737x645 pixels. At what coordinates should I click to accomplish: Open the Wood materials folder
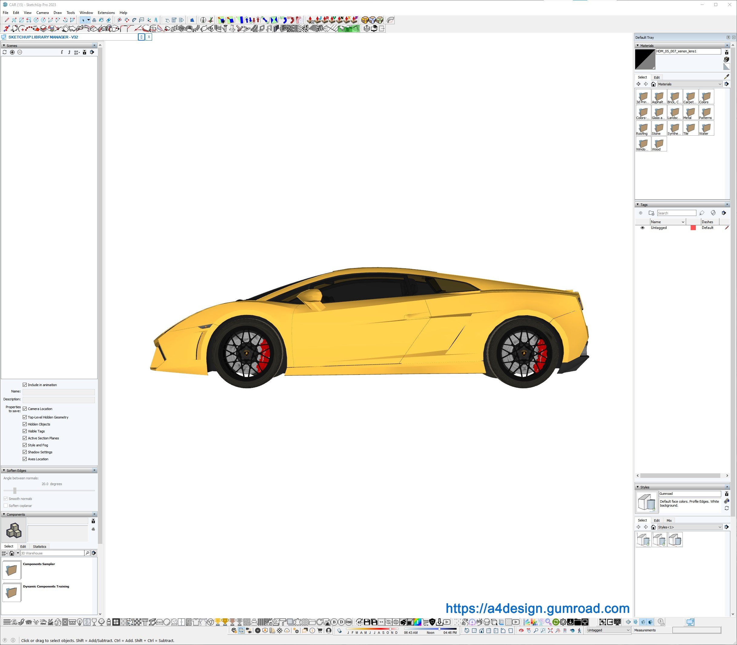[659, 144]
